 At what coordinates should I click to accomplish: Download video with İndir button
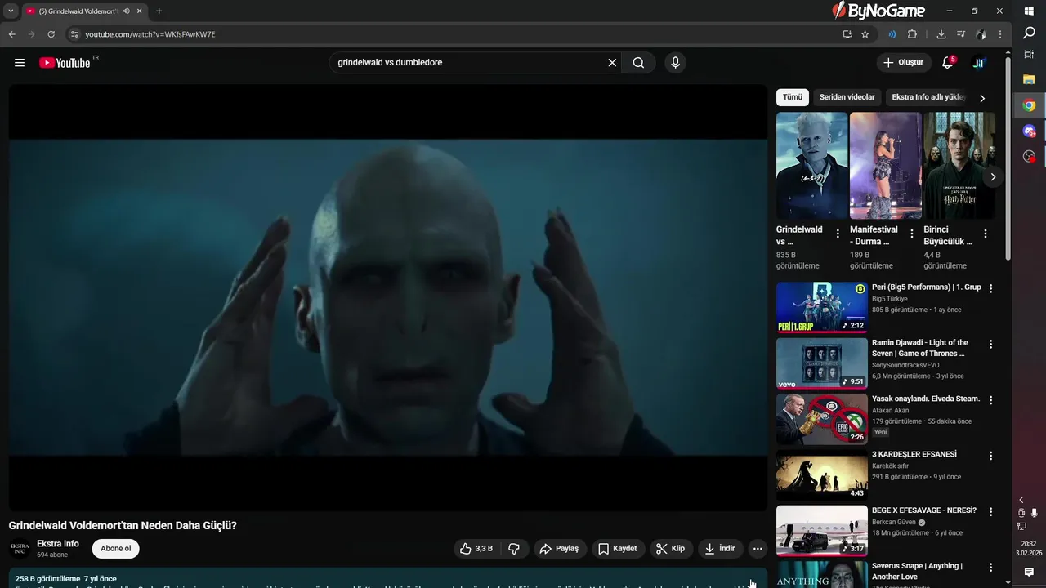(720, 549)
